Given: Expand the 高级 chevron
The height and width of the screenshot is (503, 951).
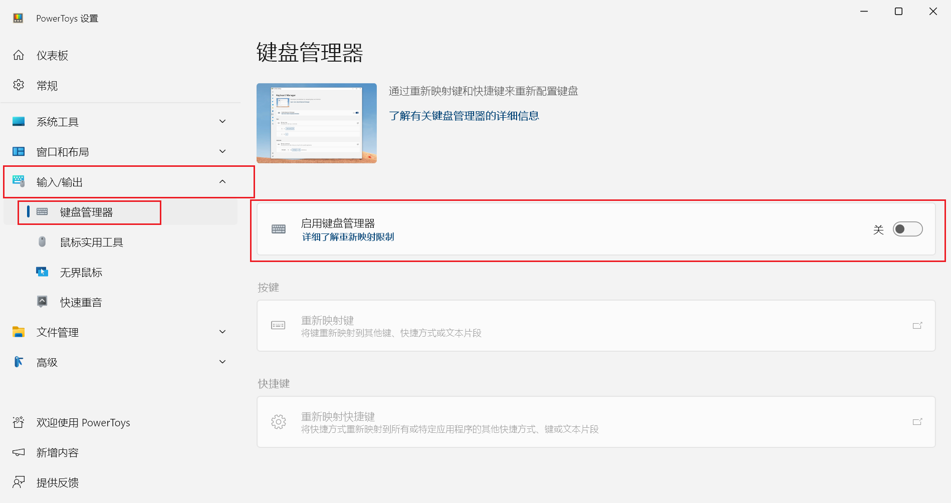Looking at the screenshot, I should tap(222, 362).
